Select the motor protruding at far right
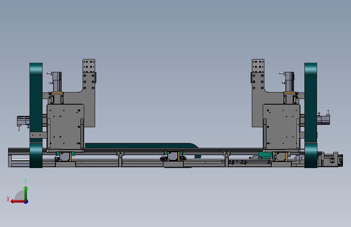Viewport: 351px width, 227px height. point(323,119)
